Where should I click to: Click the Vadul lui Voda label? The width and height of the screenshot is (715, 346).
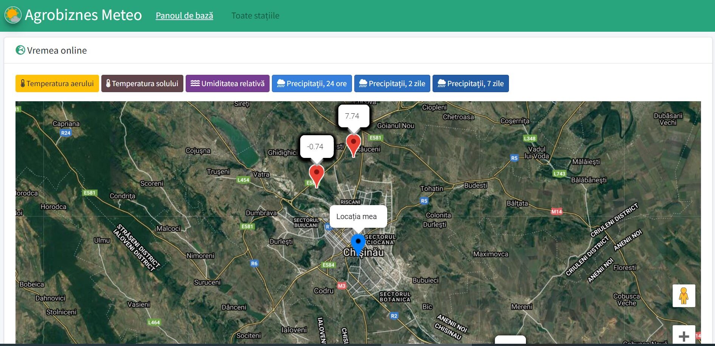[x=537, y=153]
